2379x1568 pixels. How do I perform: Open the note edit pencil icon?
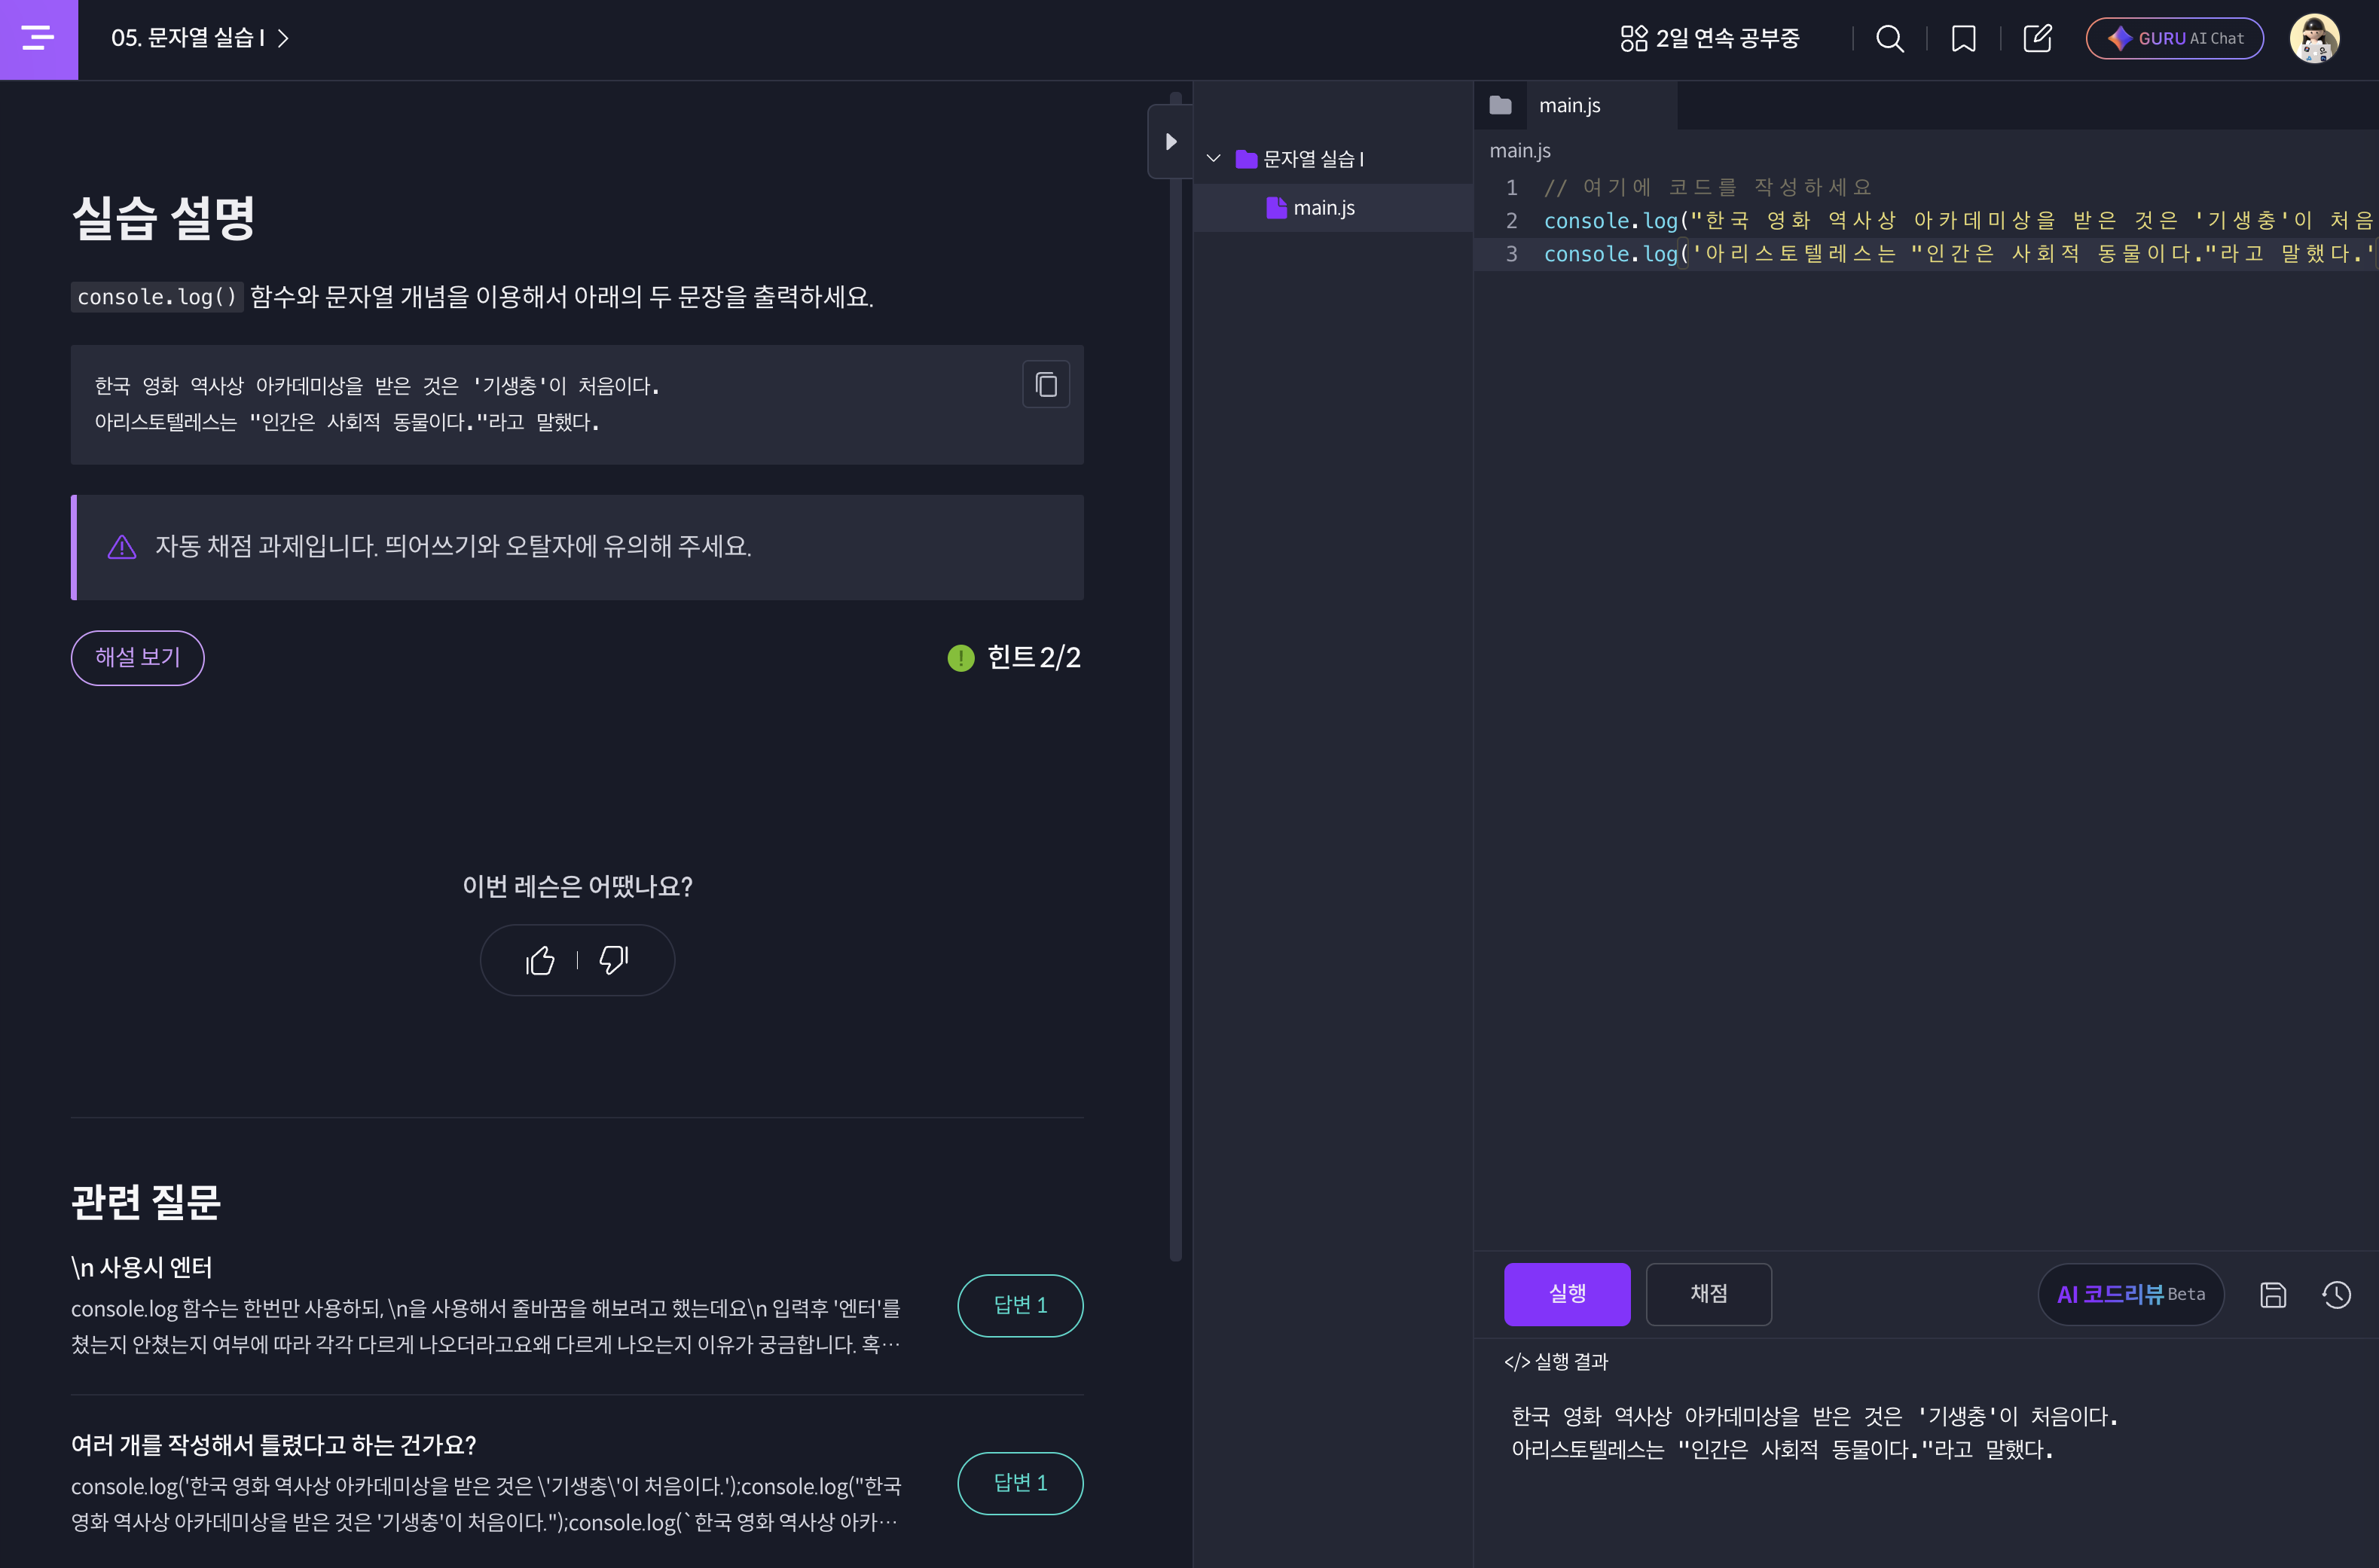click(x=2037, y=39)
